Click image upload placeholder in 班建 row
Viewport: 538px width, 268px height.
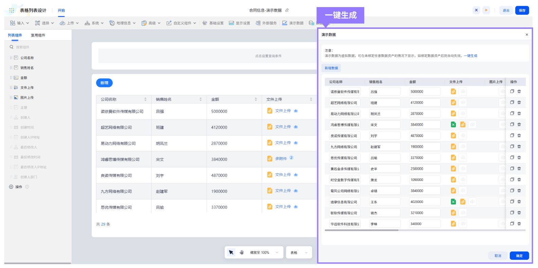pos(502,102)
